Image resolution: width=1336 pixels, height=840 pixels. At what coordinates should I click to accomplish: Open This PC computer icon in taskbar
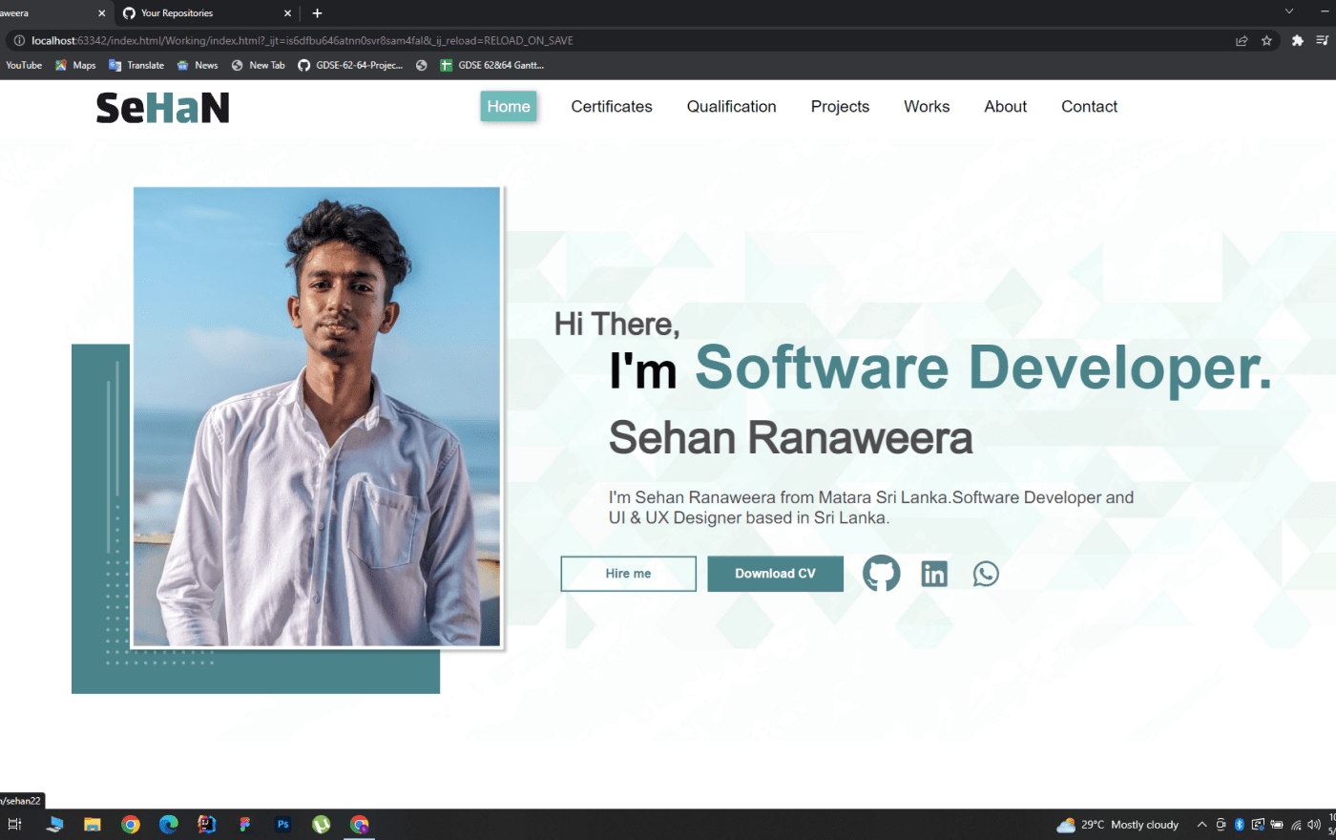(54, 825)
